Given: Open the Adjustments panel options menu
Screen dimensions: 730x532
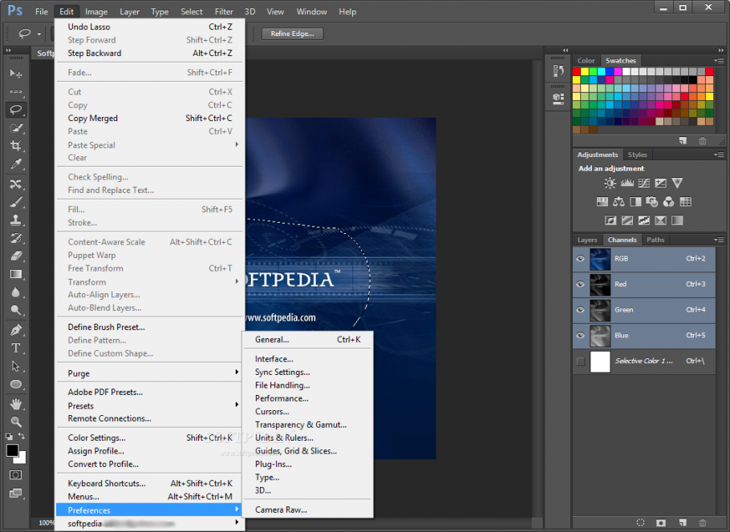Looking at the screenshot, I should pos(719,155).
